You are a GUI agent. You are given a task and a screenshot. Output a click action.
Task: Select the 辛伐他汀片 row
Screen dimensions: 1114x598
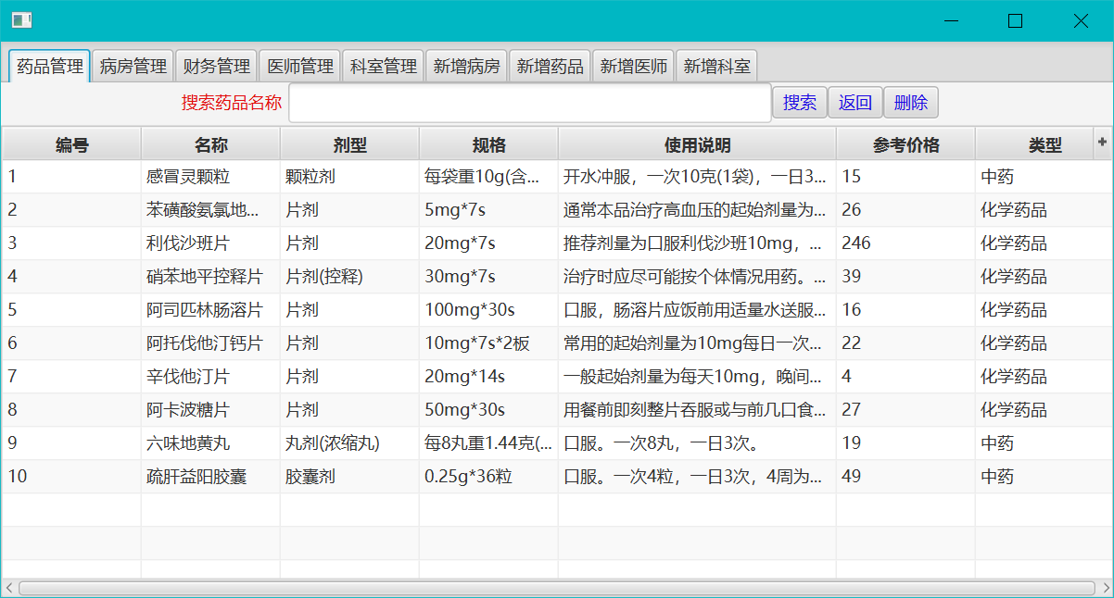tap(557, 377)
